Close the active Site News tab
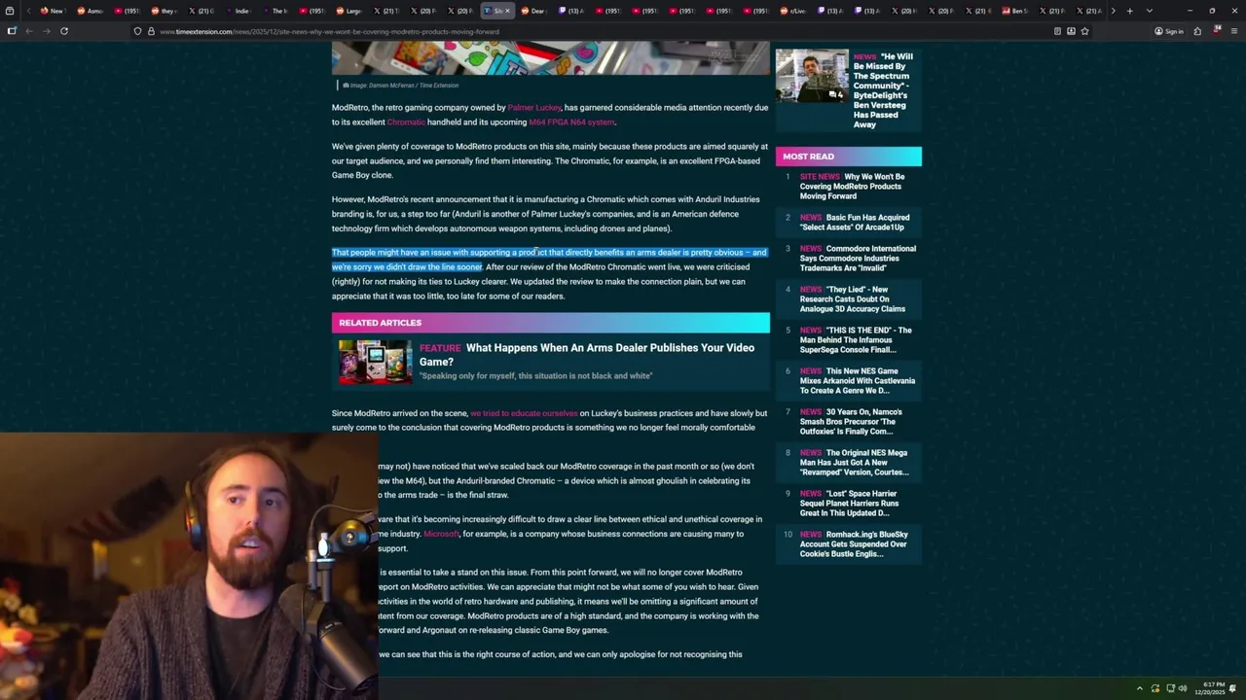The width and height of the screenshot is (1246, 700). 507,11
